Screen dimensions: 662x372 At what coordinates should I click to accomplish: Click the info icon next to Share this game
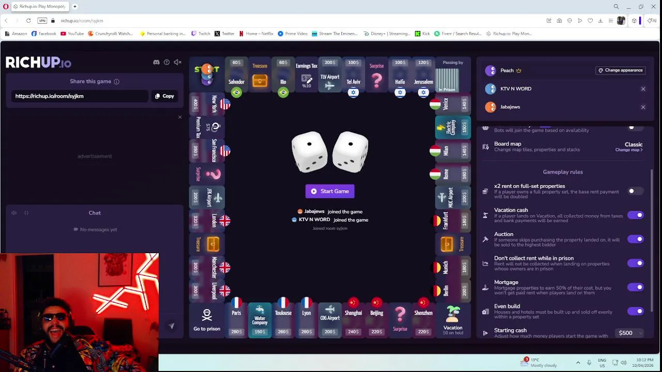[x=116, y=82]
